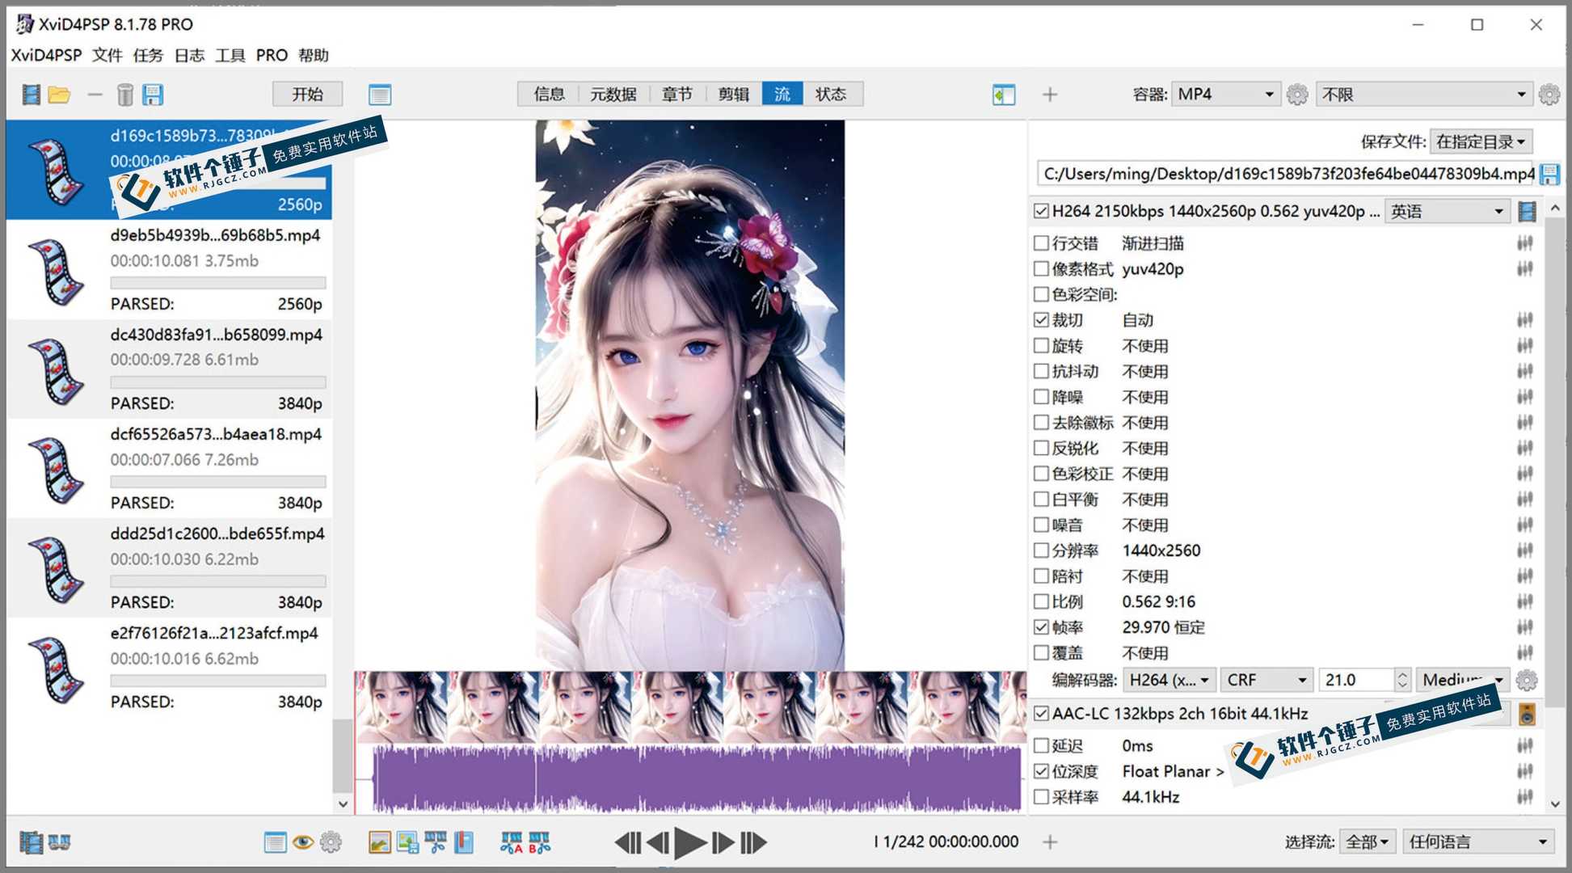This screenshot has height=873, width=1572.
Task: Open the 工具 menu
Action: tap(230, 55)
